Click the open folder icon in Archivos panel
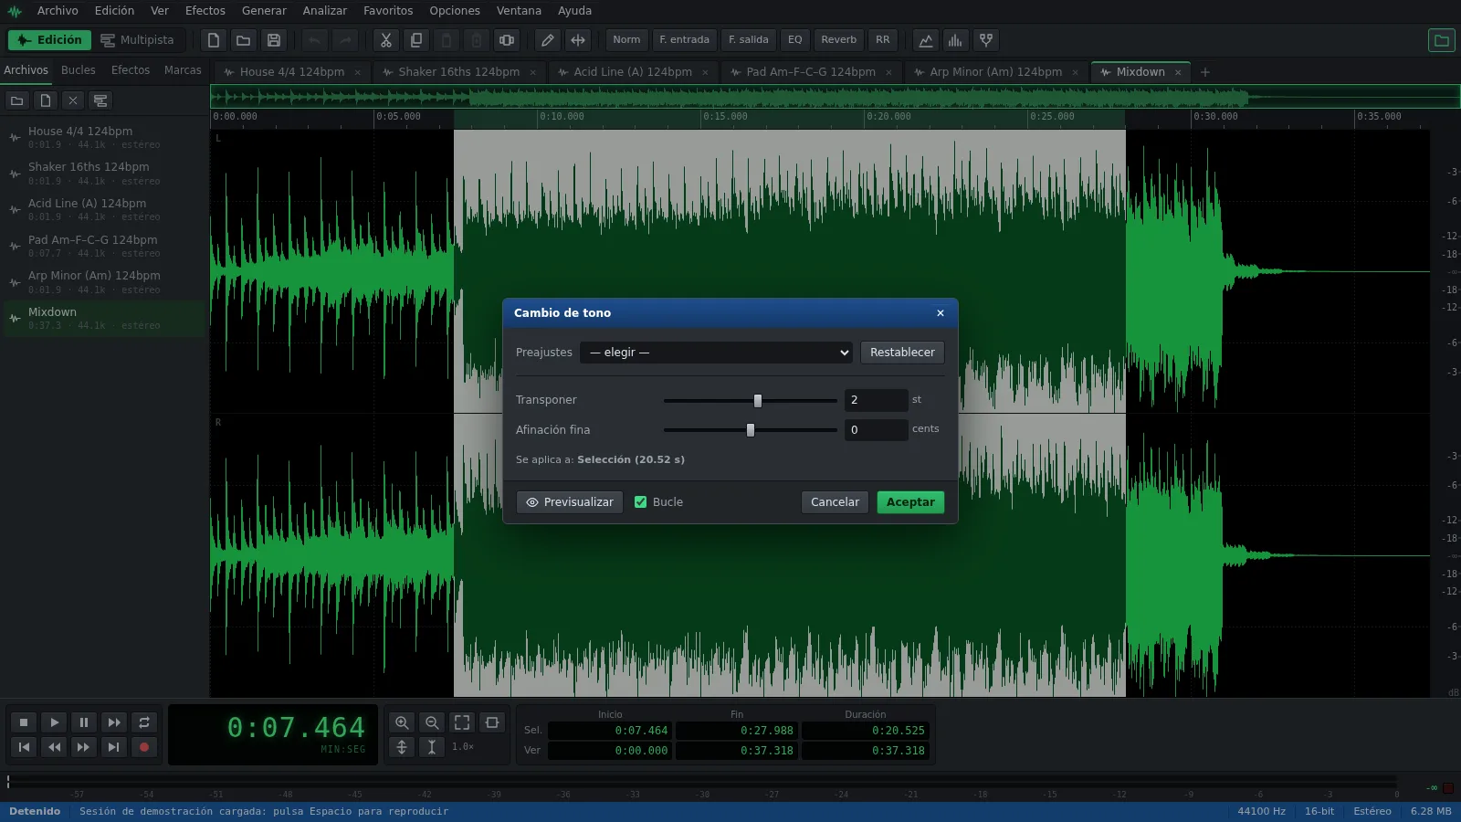Screen dimensions: 1461x822 pyautogui.click(x=16, y=100)
